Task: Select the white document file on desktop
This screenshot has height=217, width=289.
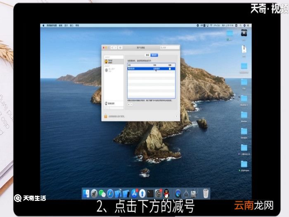Action: click(244, 49)
